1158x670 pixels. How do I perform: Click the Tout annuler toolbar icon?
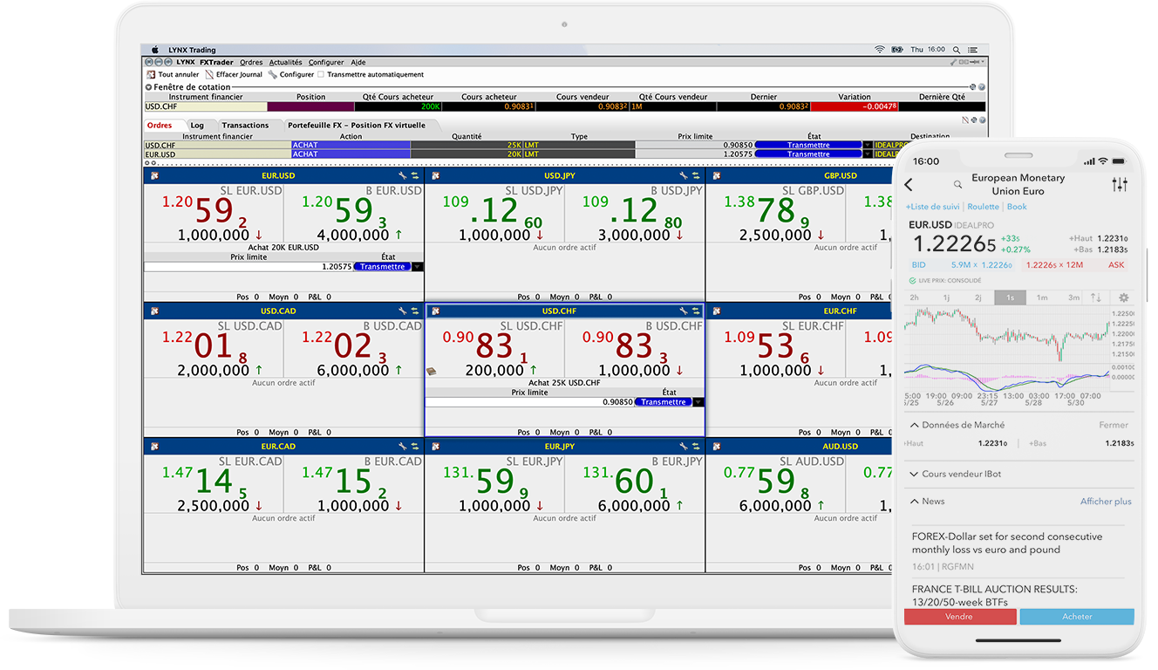152,75
